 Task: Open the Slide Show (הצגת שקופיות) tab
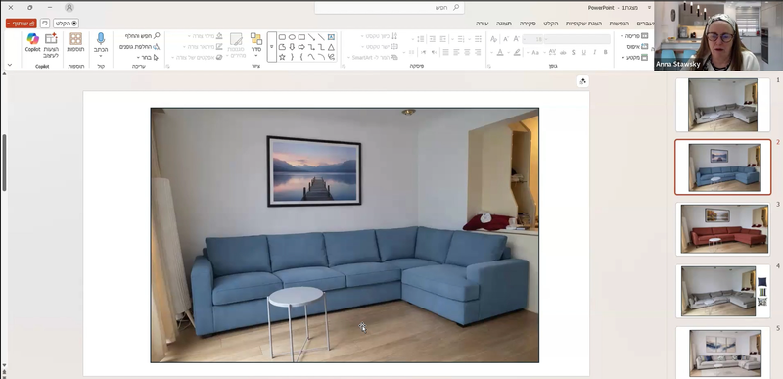pyautogui.click(x=583, y=24)
